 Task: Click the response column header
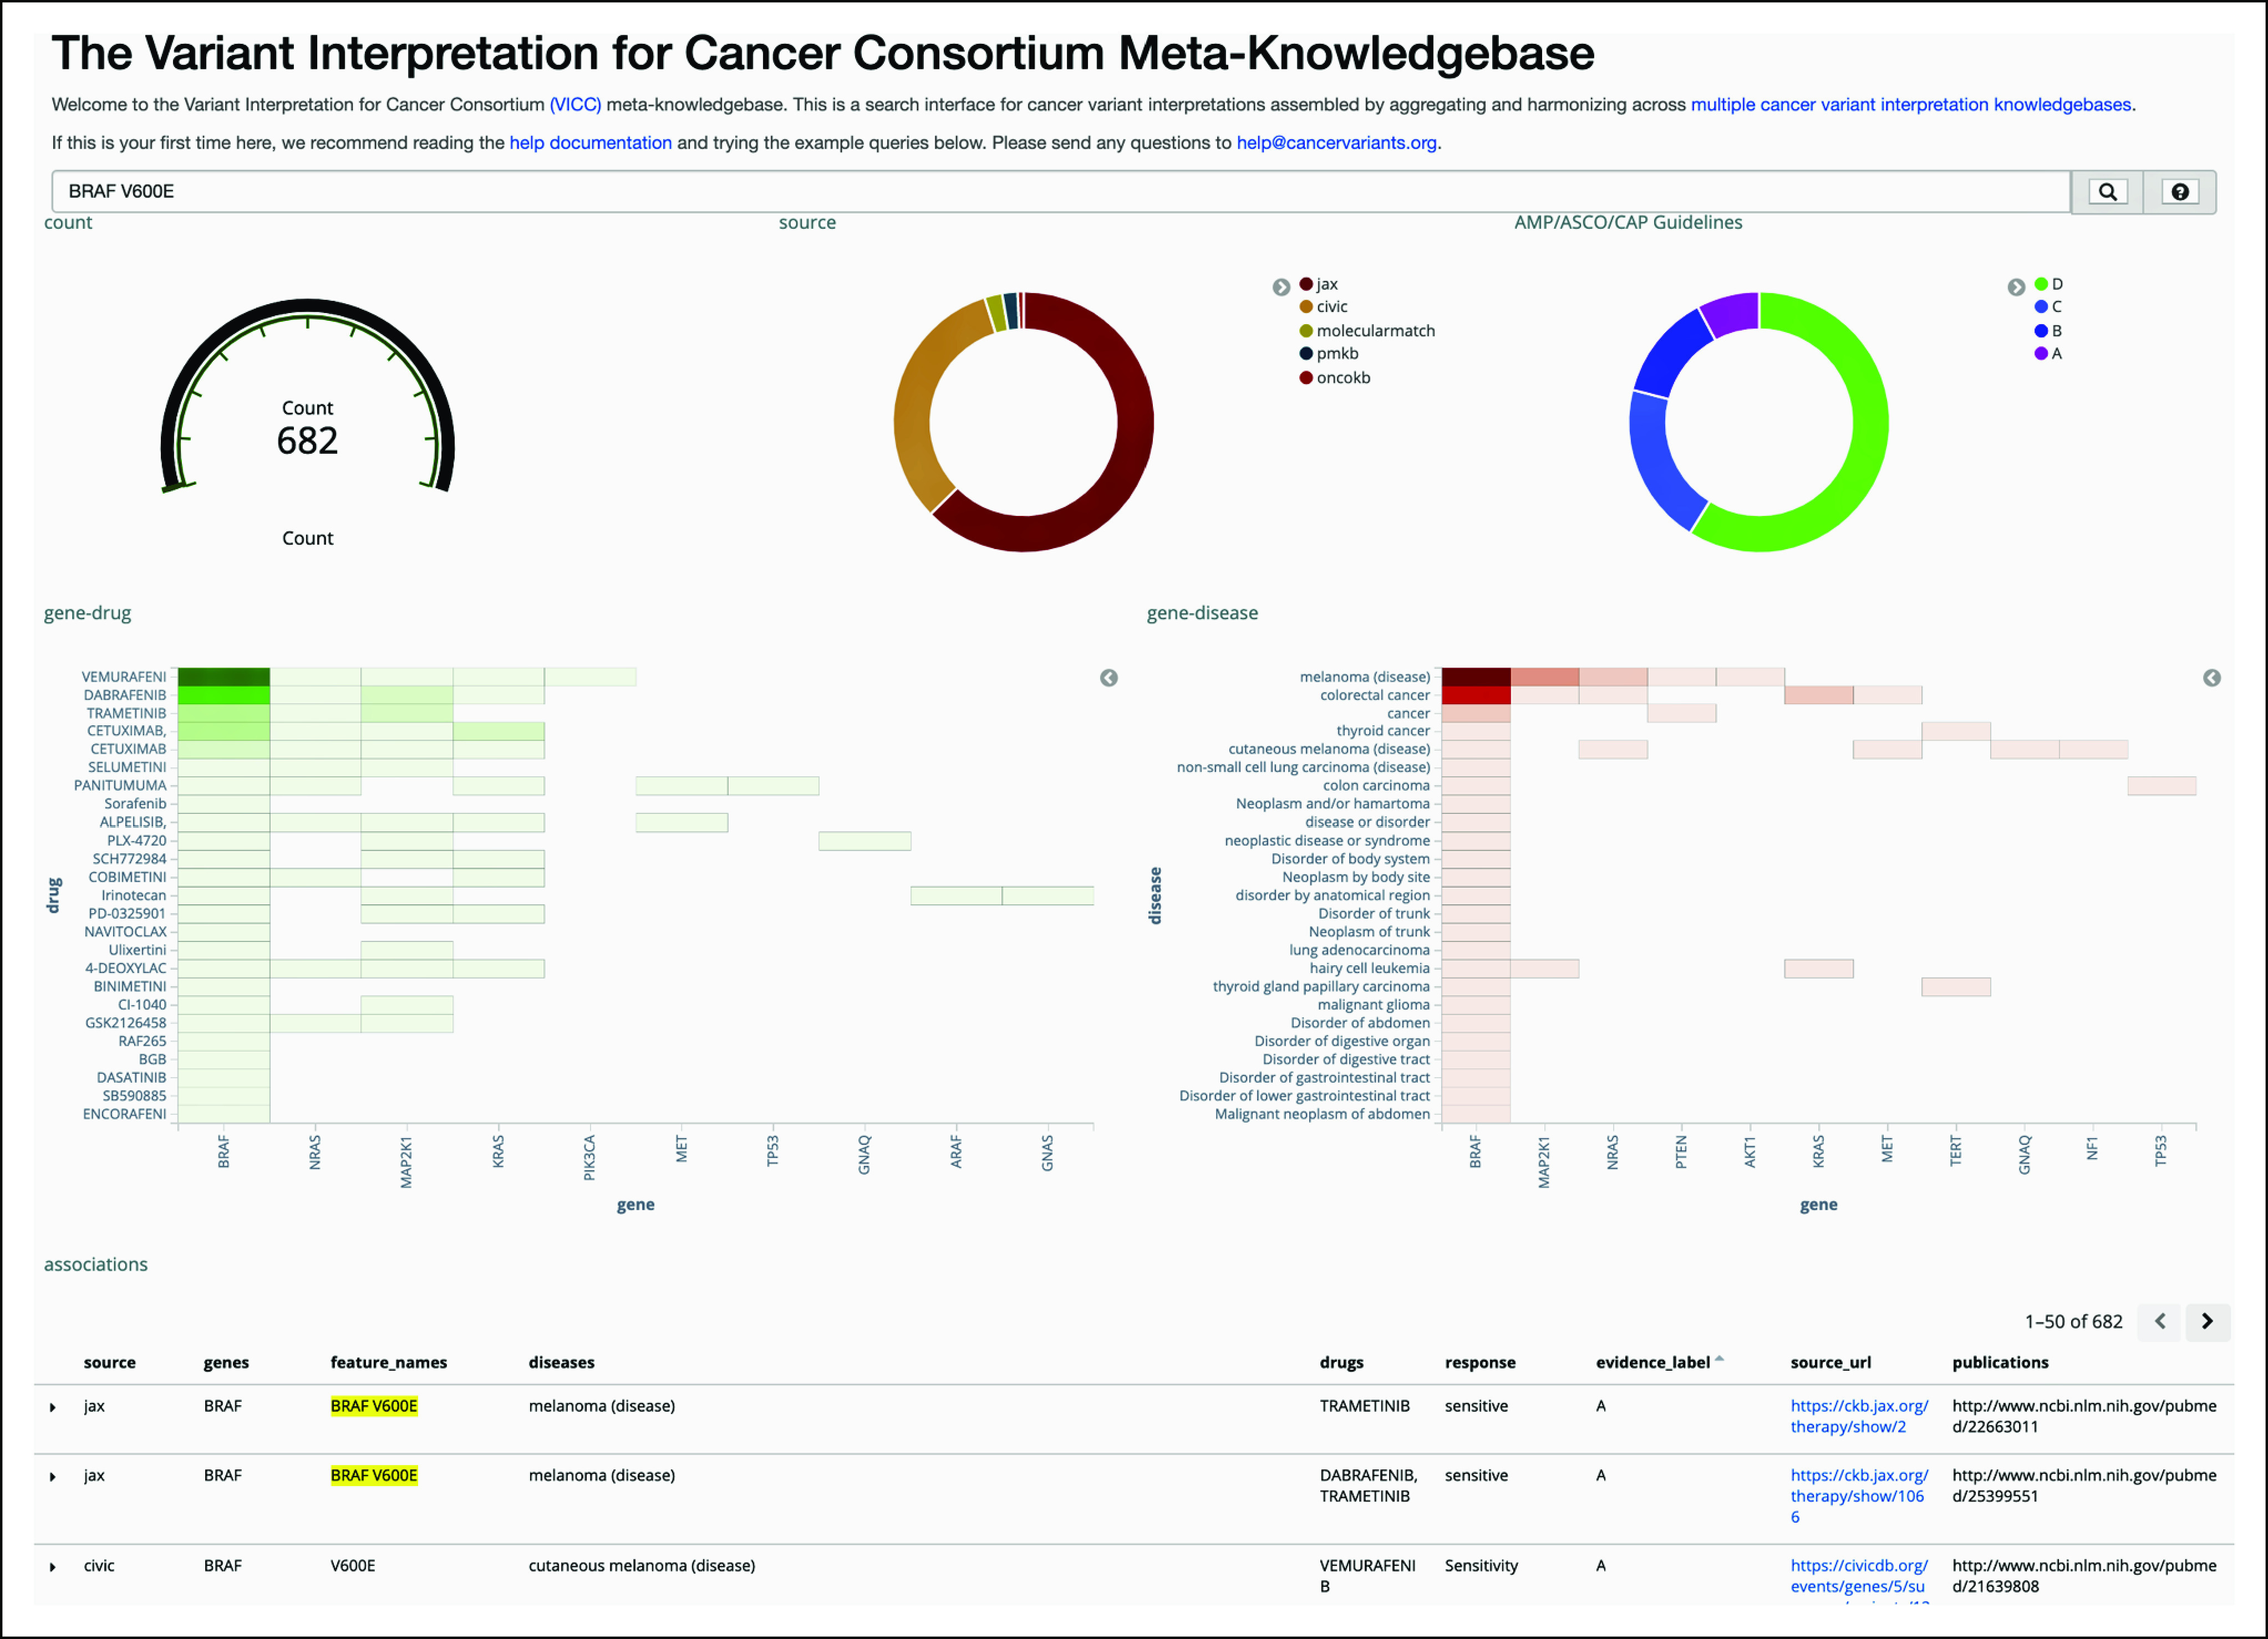point(1480,1363)
